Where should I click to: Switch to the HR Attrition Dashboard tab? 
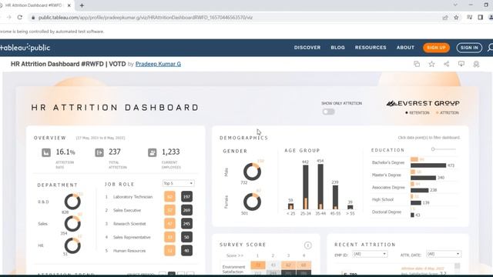33,5
